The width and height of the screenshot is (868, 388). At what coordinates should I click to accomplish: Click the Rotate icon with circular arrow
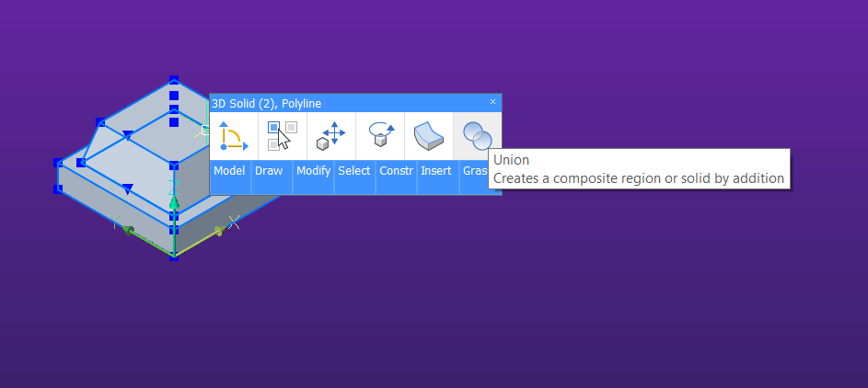pos(380,136)
